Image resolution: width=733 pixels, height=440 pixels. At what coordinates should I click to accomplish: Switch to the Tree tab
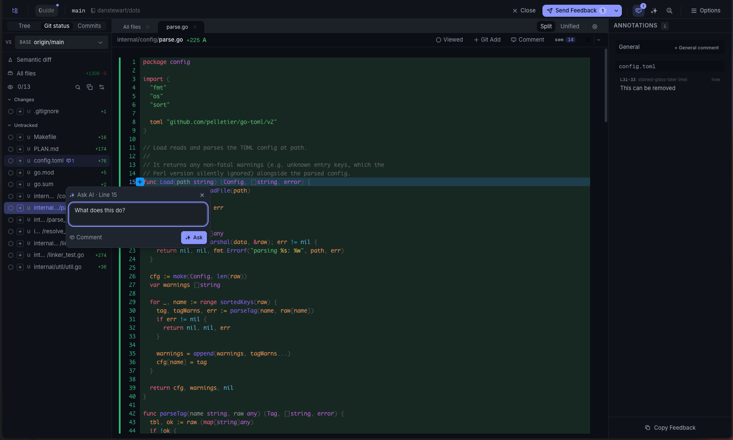pos(24,26)
